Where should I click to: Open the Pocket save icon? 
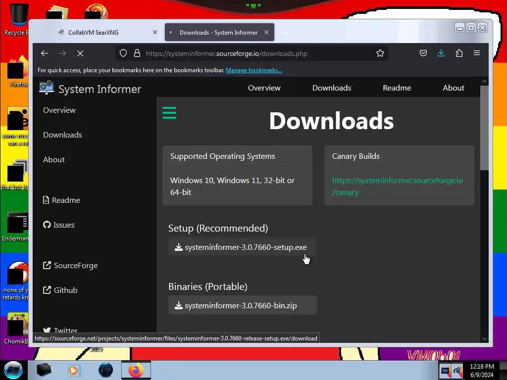click(423, 53)
